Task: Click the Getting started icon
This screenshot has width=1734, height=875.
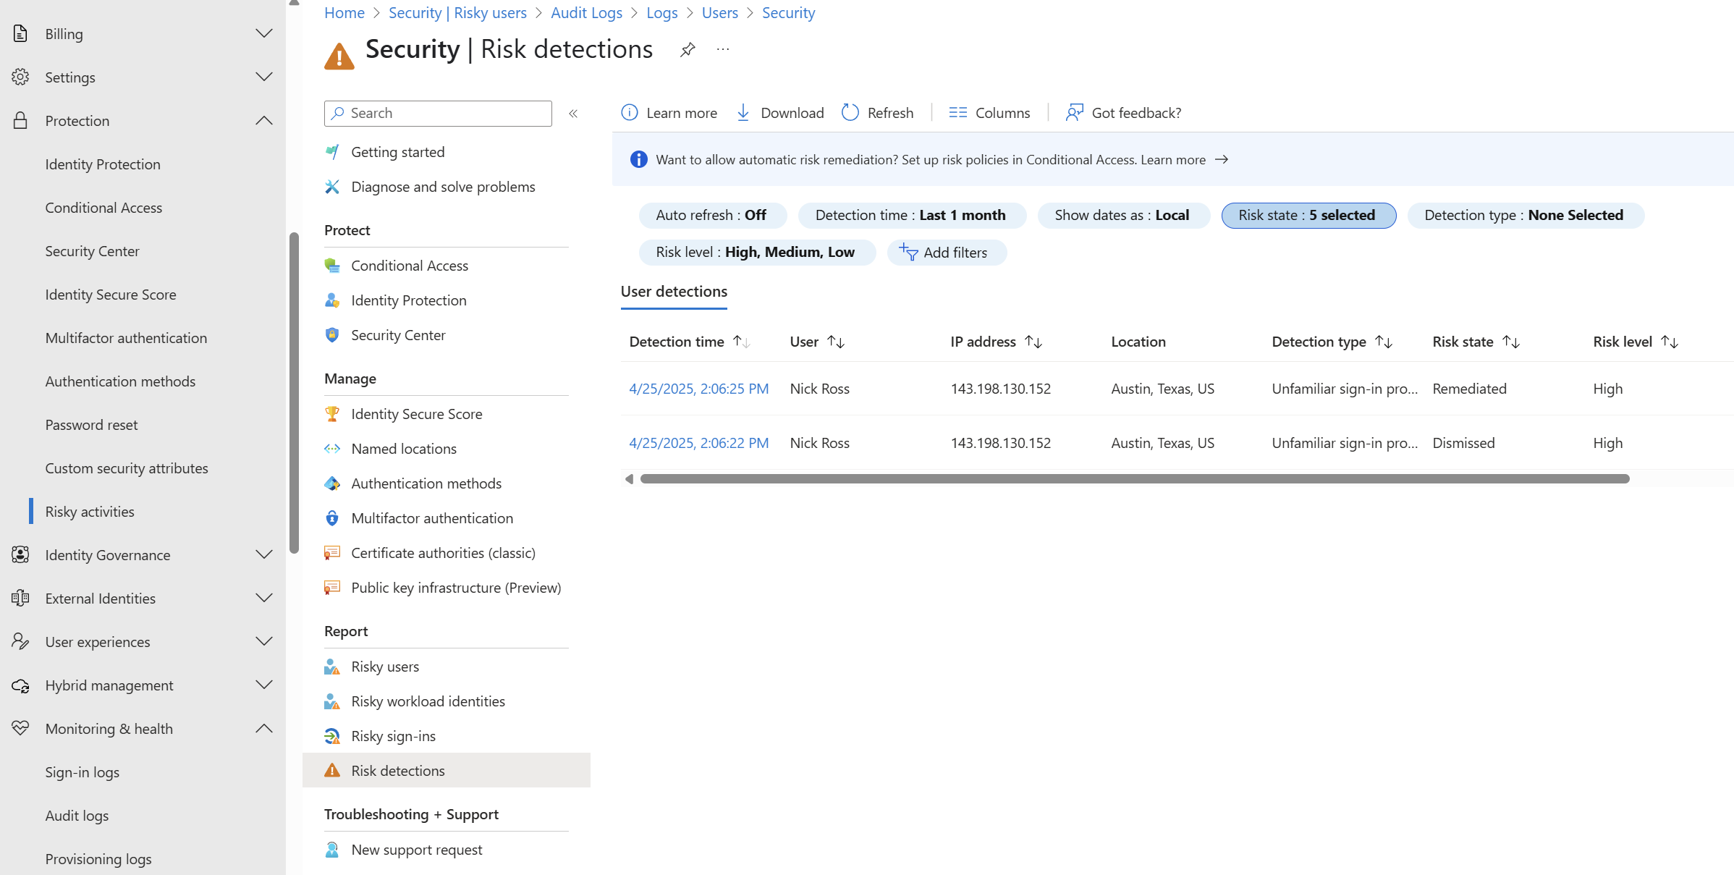Action: point(332,152)
